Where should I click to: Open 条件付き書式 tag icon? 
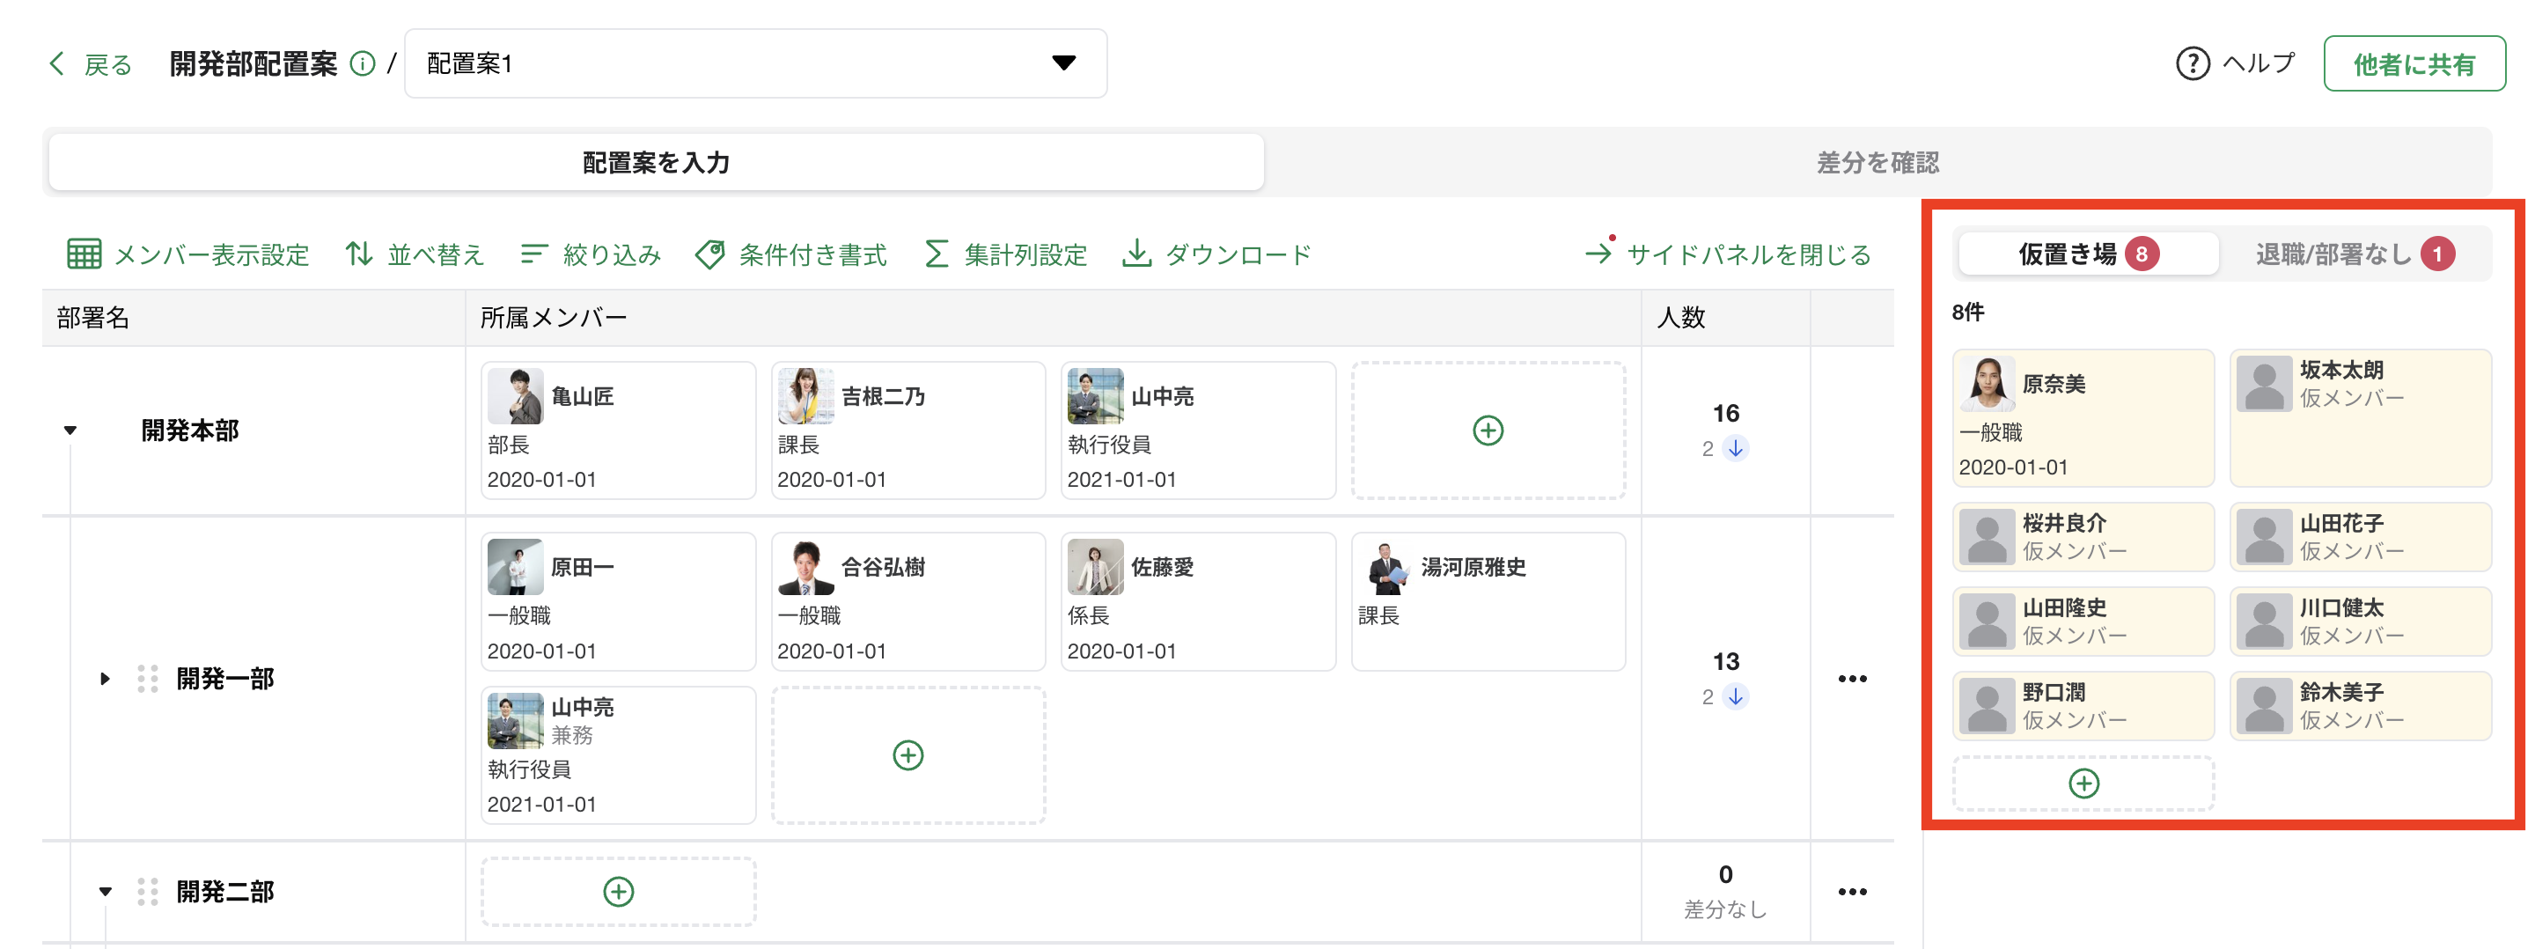(x=709, y=254)
